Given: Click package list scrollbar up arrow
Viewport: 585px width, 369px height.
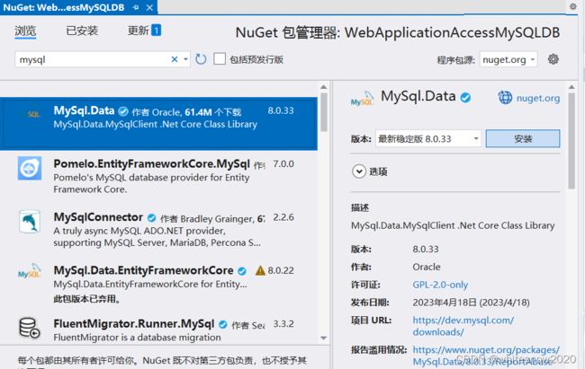Looking at the screenshot, I should coord(323,87).
